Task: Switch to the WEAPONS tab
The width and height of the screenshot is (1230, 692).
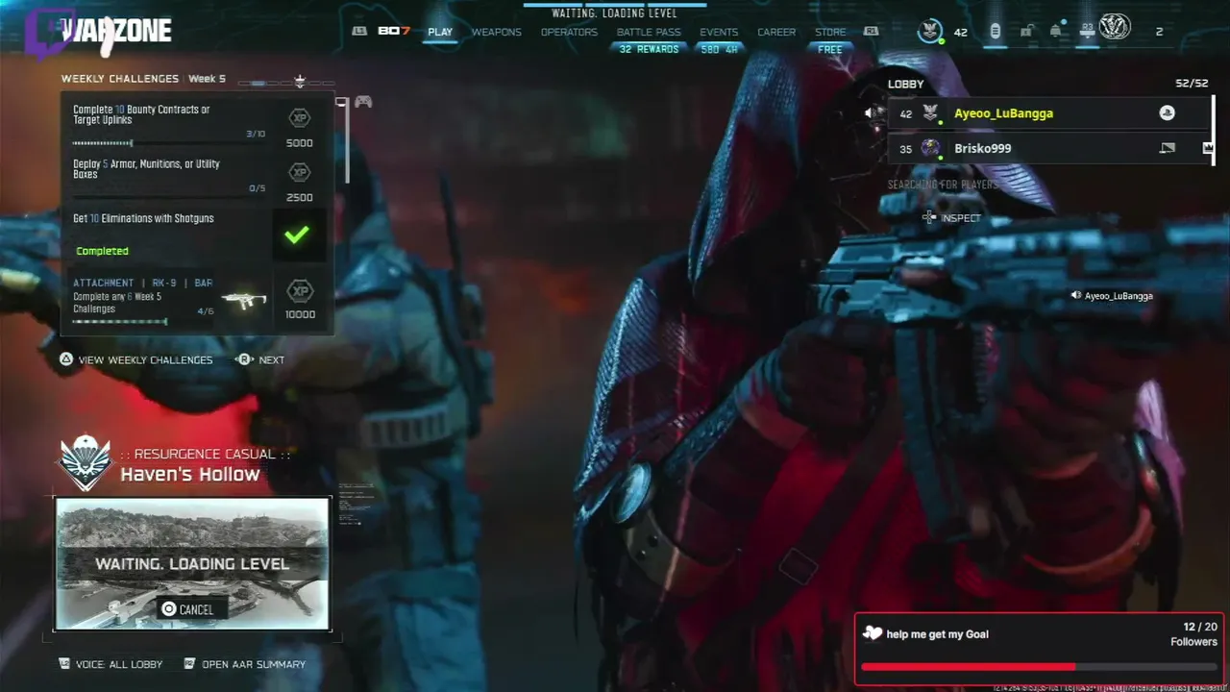Action: coord(496,32)
